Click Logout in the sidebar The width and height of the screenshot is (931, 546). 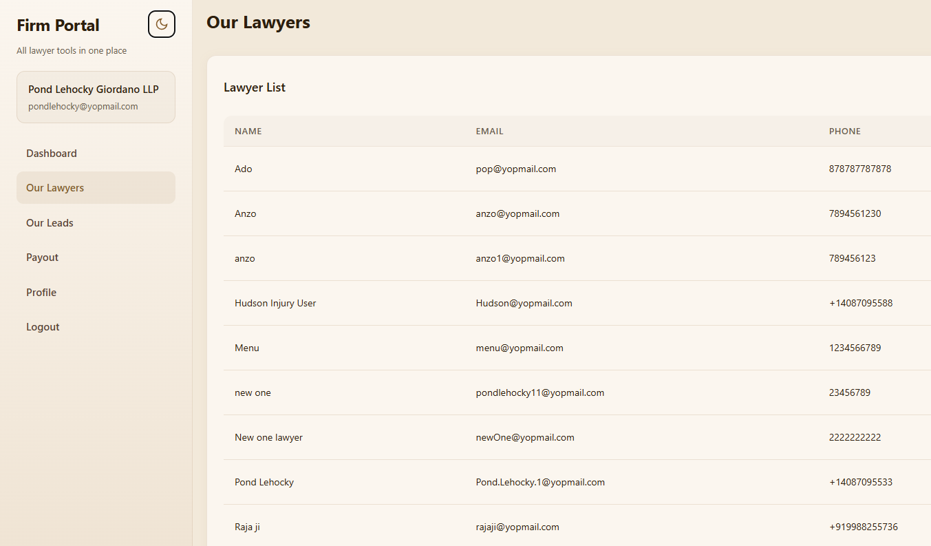43,326
